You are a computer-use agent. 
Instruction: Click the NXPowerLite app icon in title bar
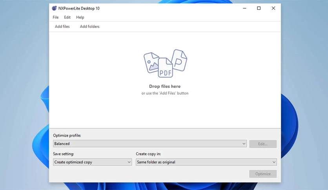tap(54, 8)
